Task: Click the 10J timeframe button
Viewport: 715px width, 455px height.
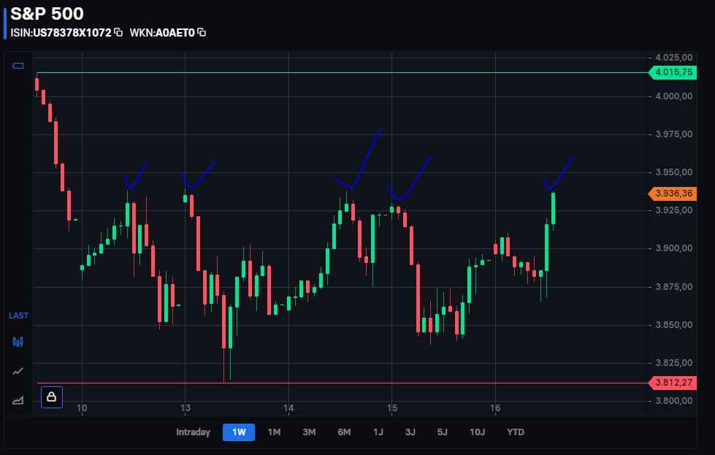Action: [478, 432]
